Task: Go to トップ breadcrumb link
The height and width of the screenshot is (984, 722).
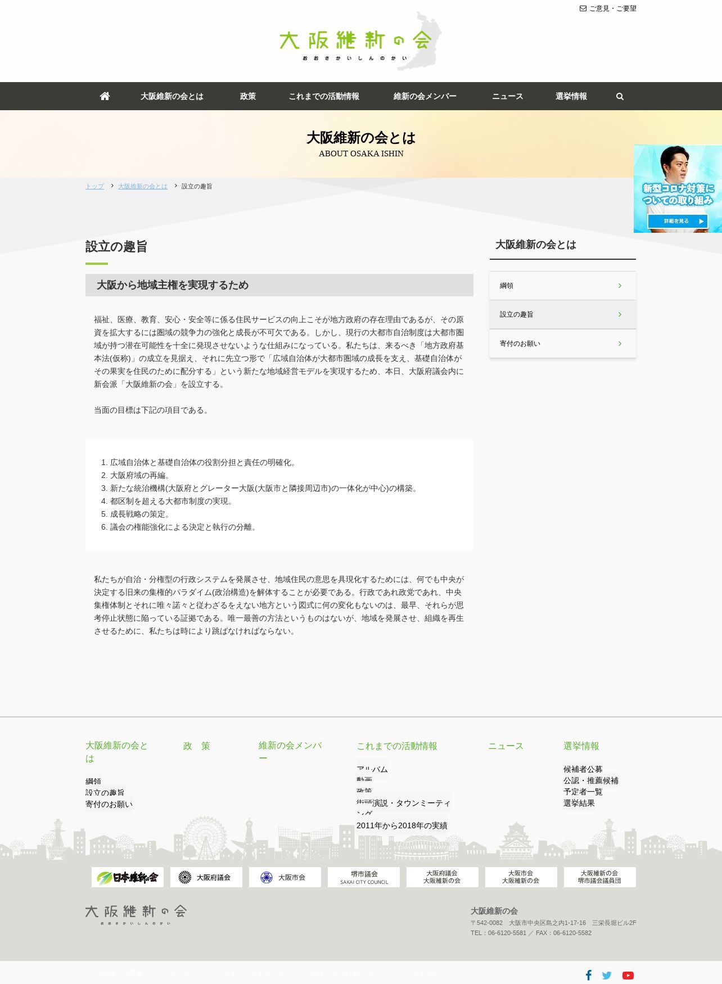Action: pyautogui.click(x=94, y=186)
